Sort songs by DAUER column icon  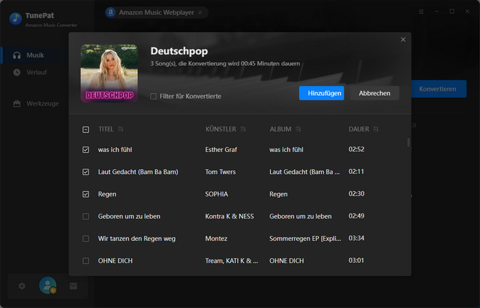pos(376,129)
